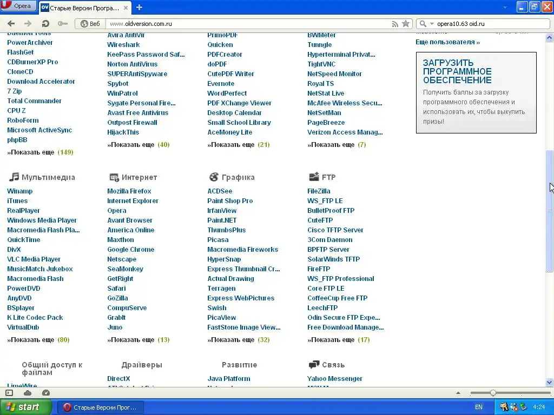Click the Opera taskbar button
This screenshot has height=415, width=554.
[100, 407]
